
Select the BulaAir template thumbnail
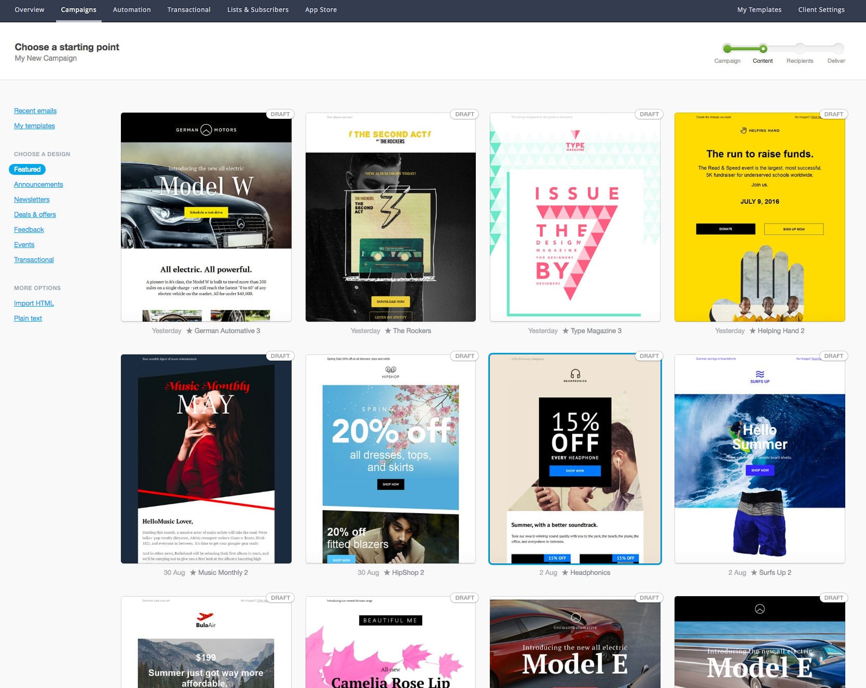pyautogui.click(x=206, y=642)
